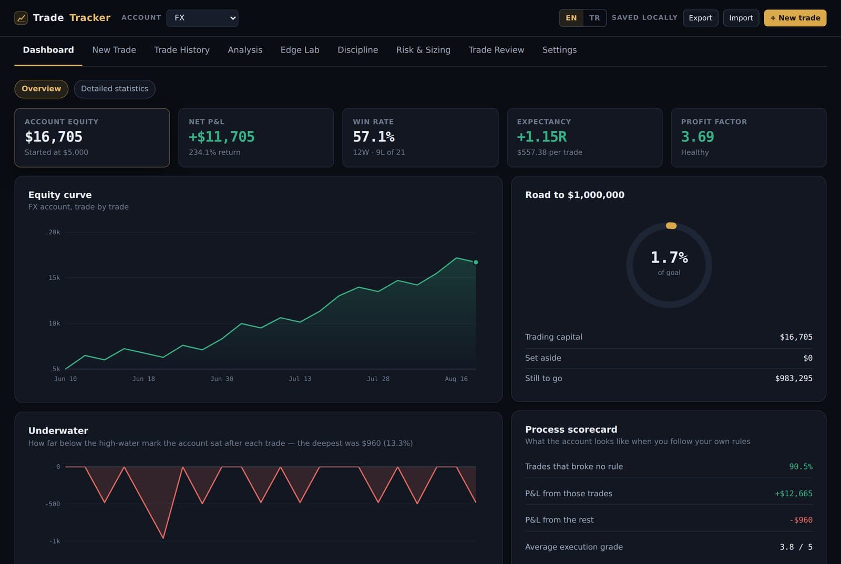Open the Dashboard tab
This screenshot has height=564, width=841.
point(48,50)
